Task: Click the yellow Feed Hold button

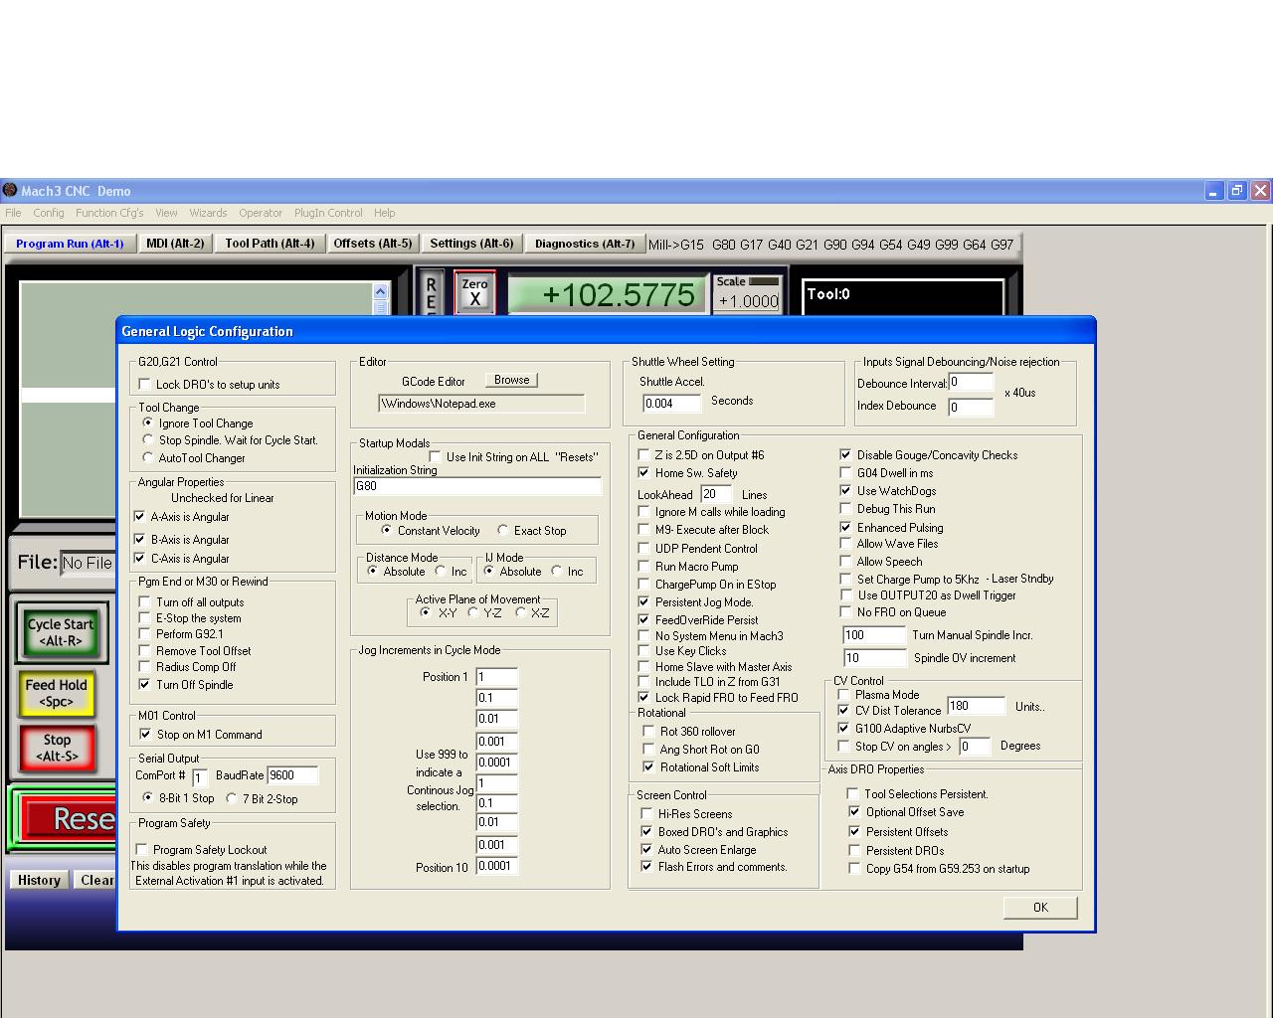Action: [57, 693]
